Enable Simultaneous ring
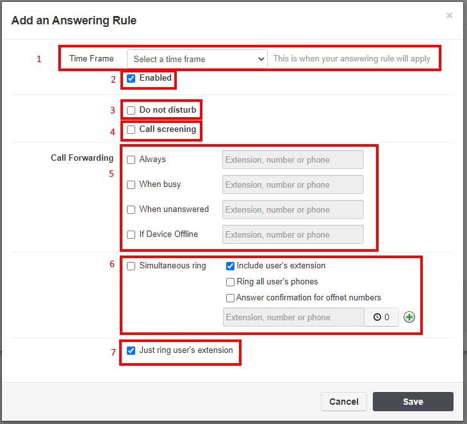 [131, 266]
